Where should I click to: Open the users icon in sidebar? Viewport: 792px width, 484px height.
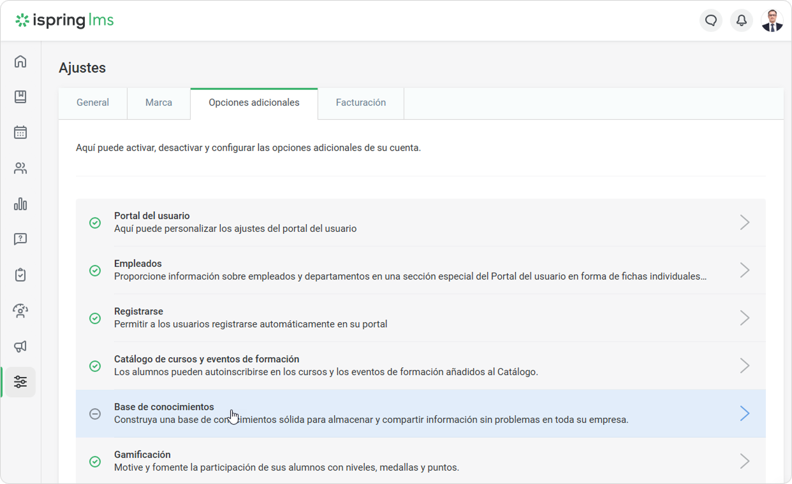click(20, 168)
